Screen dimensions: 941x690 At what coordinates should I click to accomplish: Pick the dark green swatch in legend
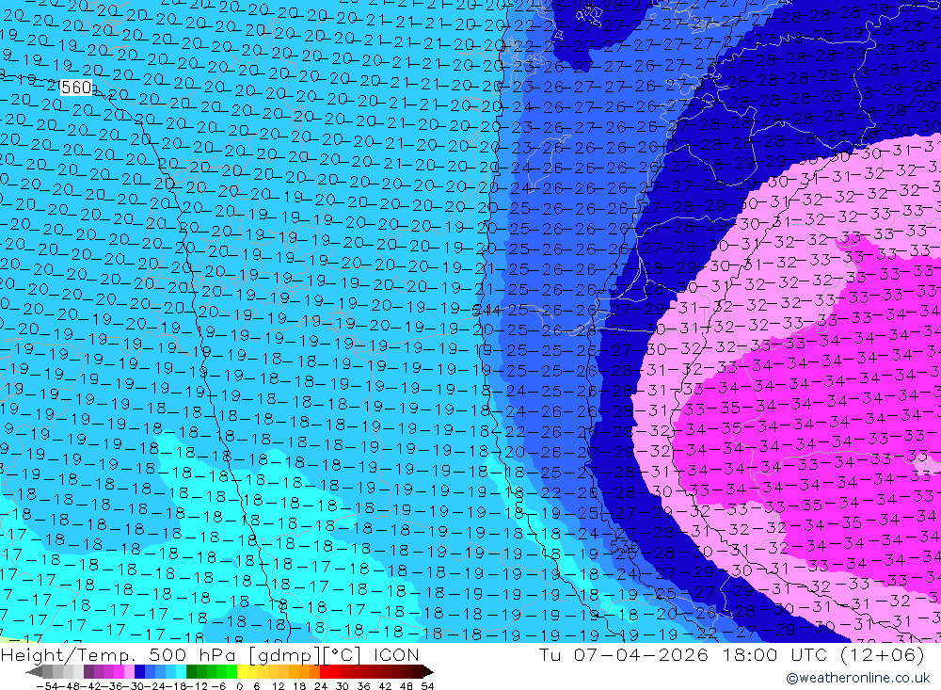(x=191, y=672)
